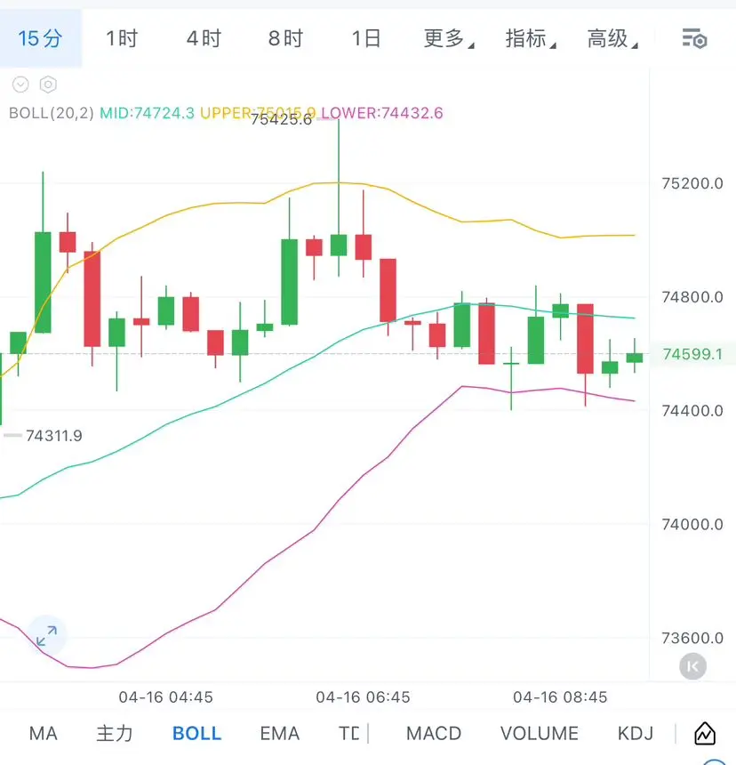This screenshot has height=765, width=736.
Task: Open the 指标 indicators dropdown
Action: (531, 38)
